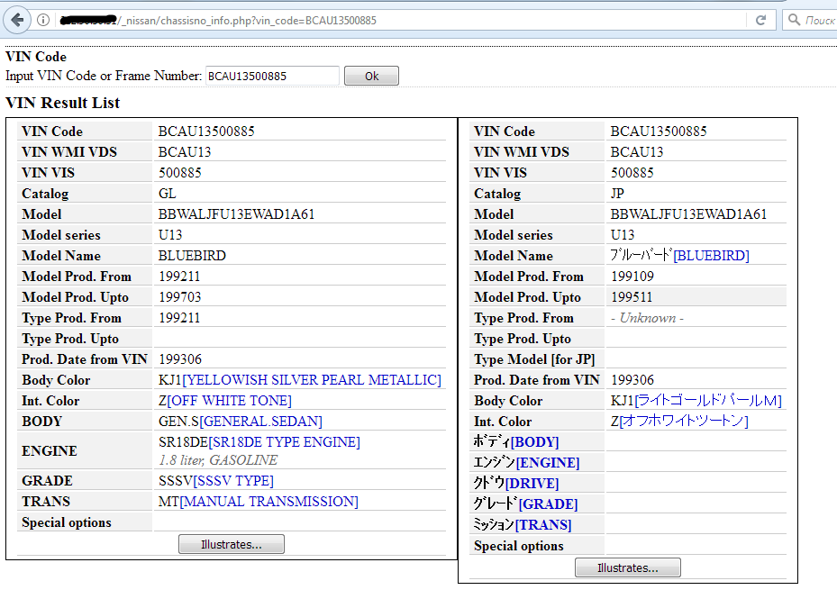Click the VIN Code input field
837x608 pixels.
(x=272, y=76)
